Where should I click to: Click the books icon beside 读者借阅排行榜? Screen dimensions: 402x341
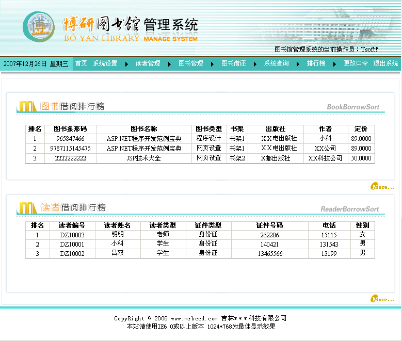(x=27, y=208)
